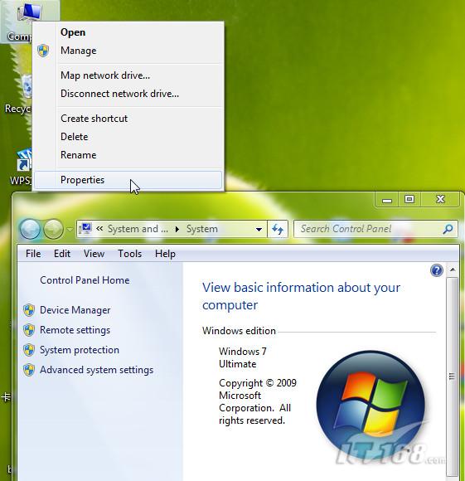The image size is (465, 481).
Task: Click the Forward navigation arrow button
Action: [53, 229]
